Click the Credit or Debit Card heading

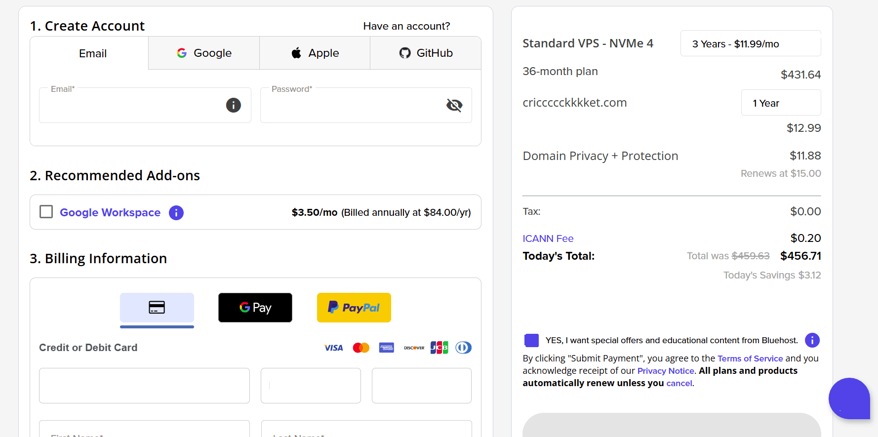point(88,348)
